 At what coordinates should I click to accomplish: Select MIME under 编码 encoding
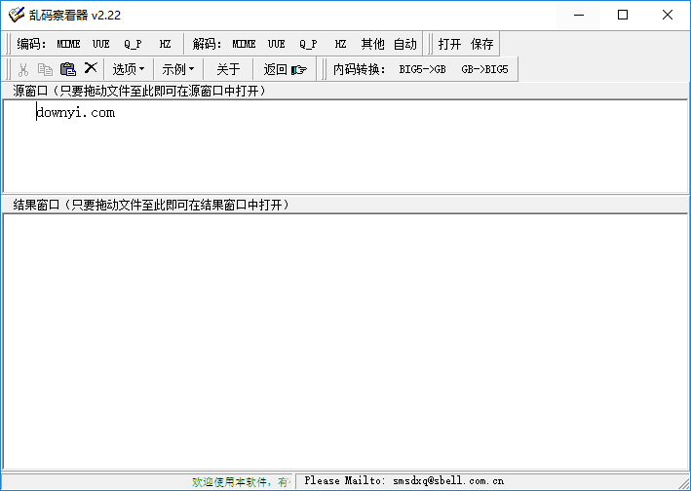(68, 44)
